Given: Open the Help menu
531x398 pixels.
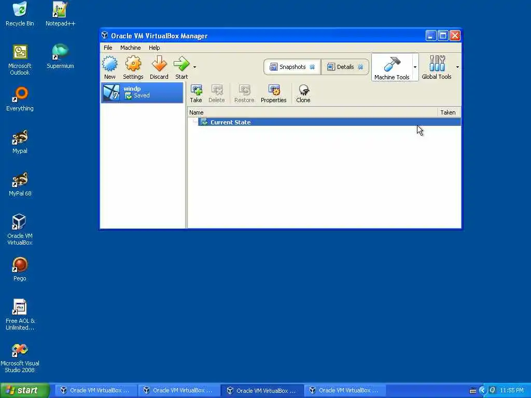Looking at the screenshot, I should click(x=154, y=48).
